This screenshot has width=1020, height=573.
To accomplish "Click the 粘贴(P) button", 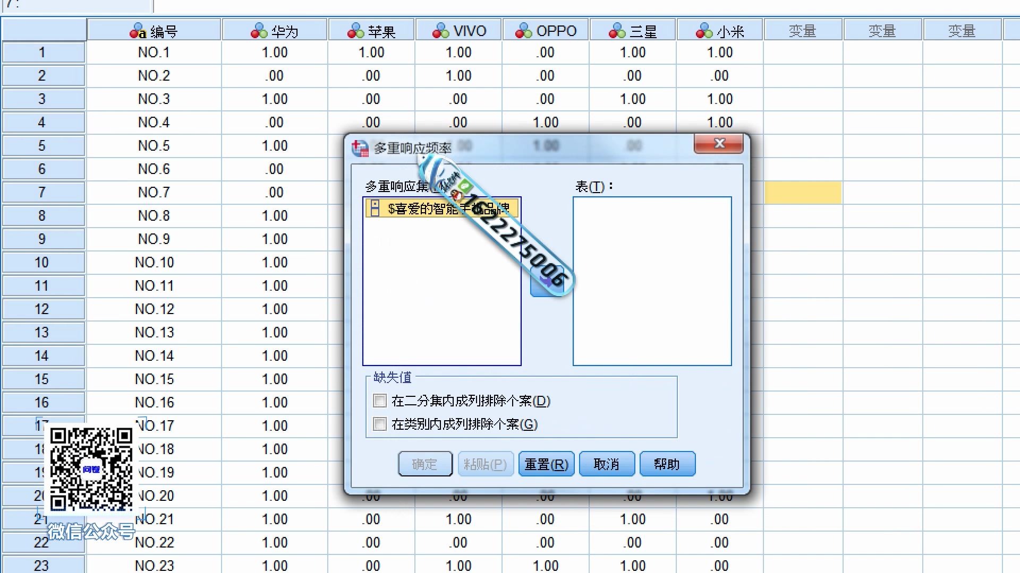I will (486, 464).
